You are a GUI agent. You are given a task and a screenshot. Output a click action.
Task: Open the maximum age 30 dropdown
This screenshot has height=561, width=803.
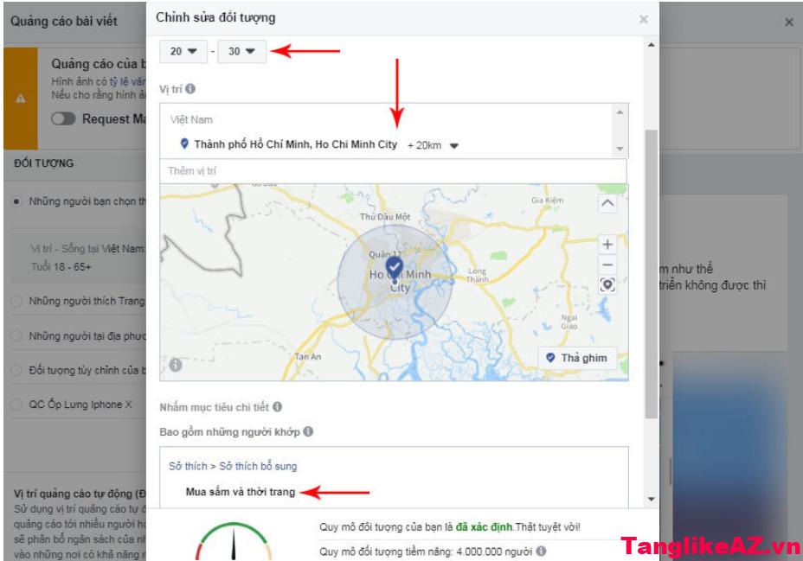click(241, 51)
